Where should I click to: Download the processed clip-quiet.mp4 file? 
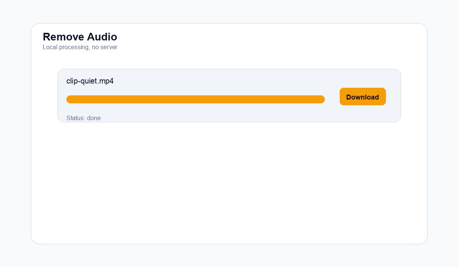tap(363, 97)
